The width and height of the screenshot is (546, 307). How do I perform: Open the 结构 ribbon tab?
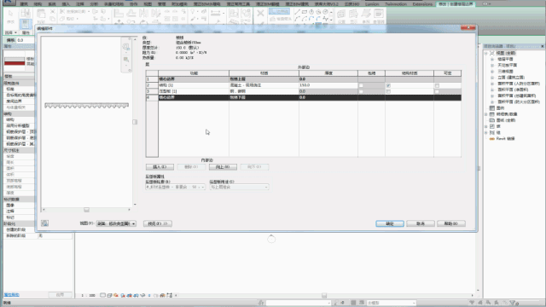(38, 3)
